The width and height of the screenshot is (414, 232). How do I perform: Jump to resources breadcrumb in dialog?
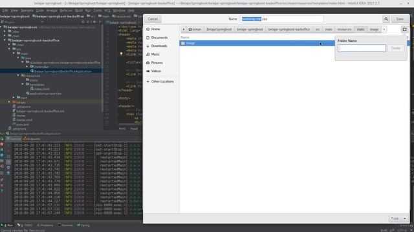(344, 30)
